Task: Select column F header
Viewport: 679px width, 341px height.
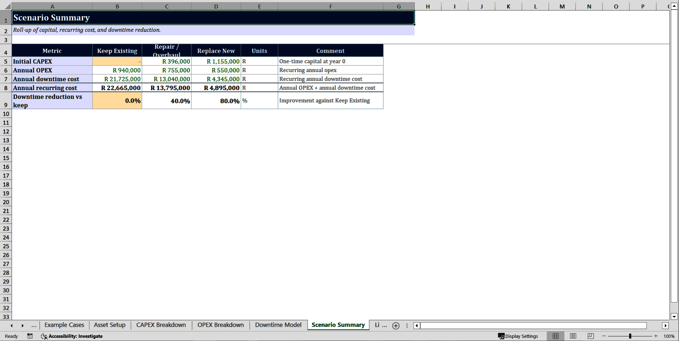Action: pyautogui.click(x=331, y=6)
